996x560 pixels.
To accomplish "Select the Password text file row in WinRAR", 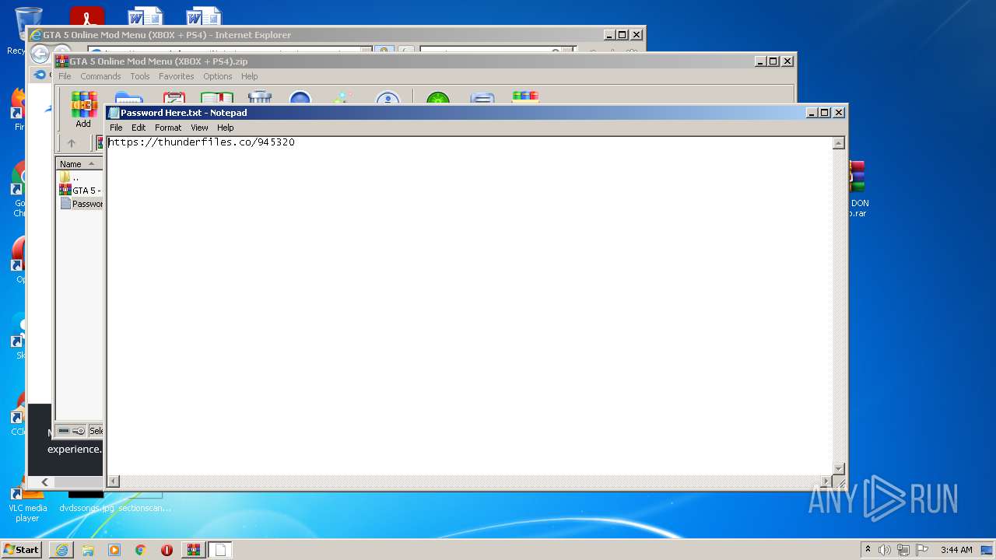I will click(81, 204).
